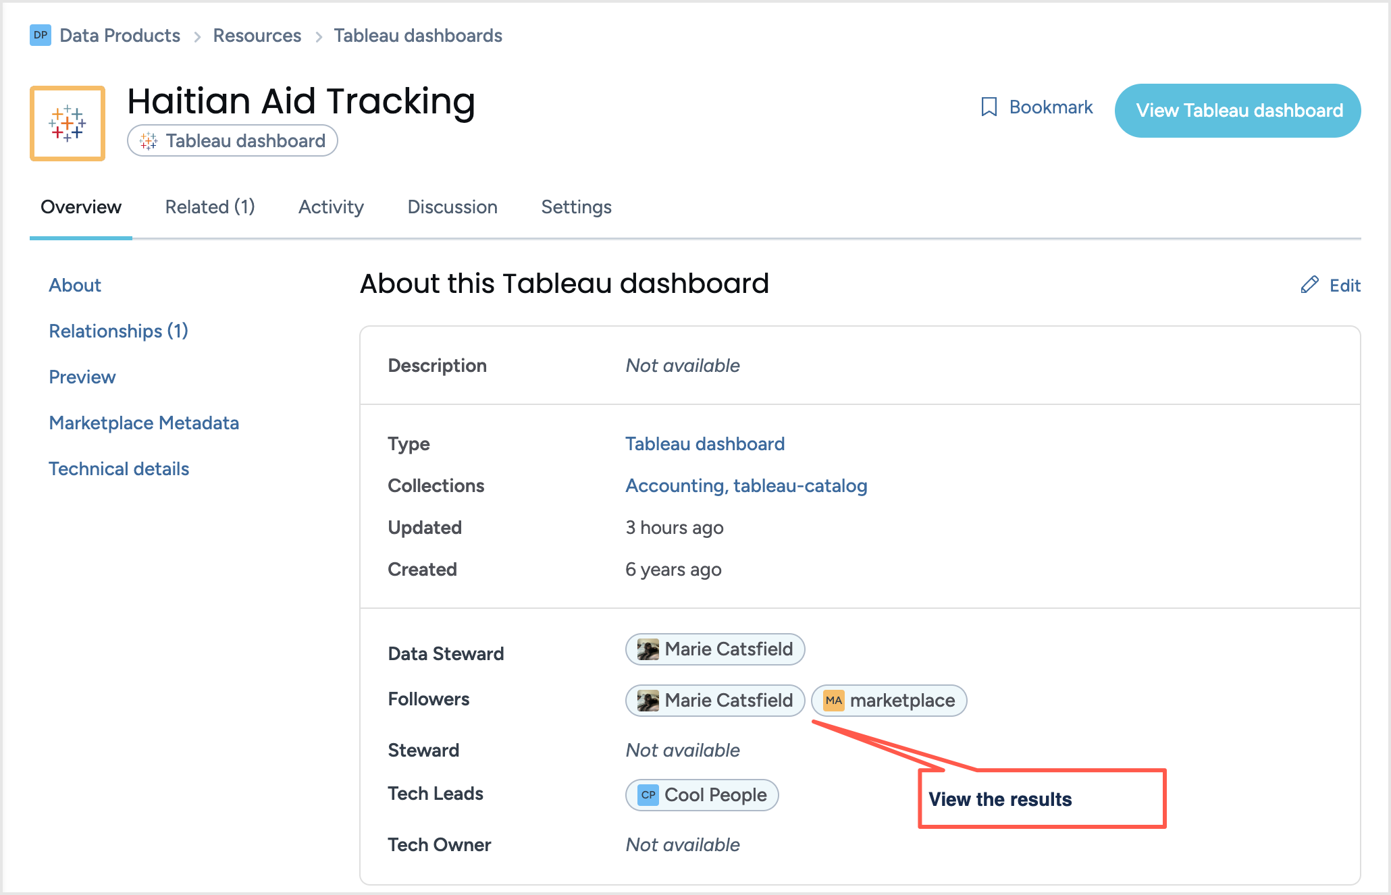
Task: Click the chevron before Tableau dashboards breadcrumb
Action: [318, 36]
